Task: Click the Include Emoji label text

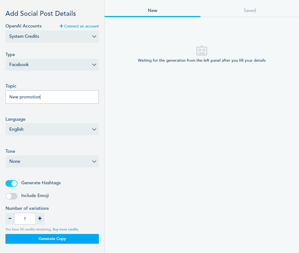Action: (35, 196)
